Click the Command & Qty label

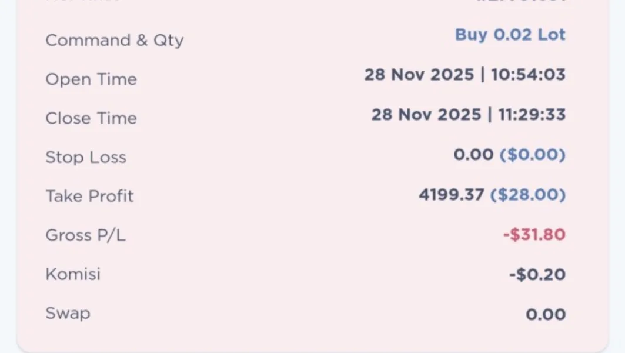(115, 41)
